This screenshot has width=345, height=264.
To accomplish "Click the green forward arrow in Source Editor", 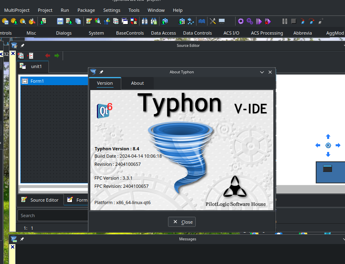I will point(57,55).
